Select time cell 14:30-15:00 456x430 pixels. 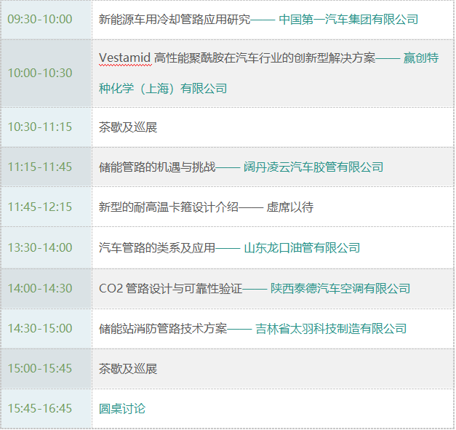(47, 329)
